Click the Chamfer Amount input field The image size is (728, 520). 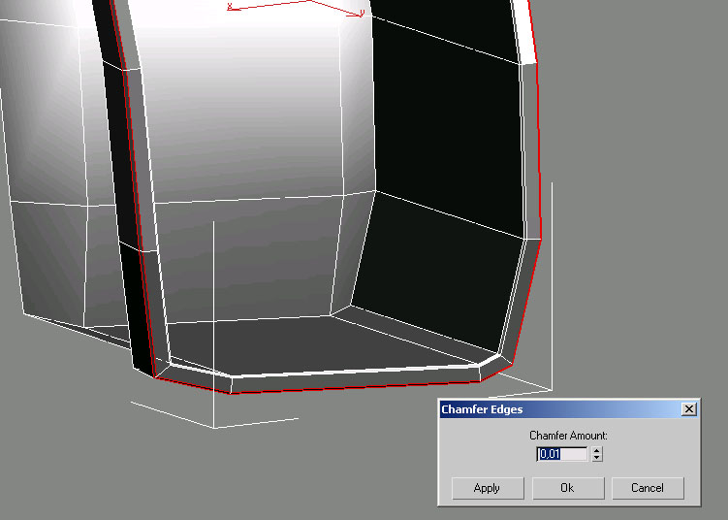coord(562,454)
